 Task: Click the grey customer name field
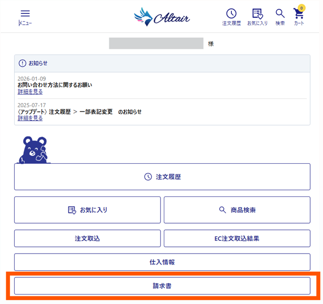tap(156, 43)
